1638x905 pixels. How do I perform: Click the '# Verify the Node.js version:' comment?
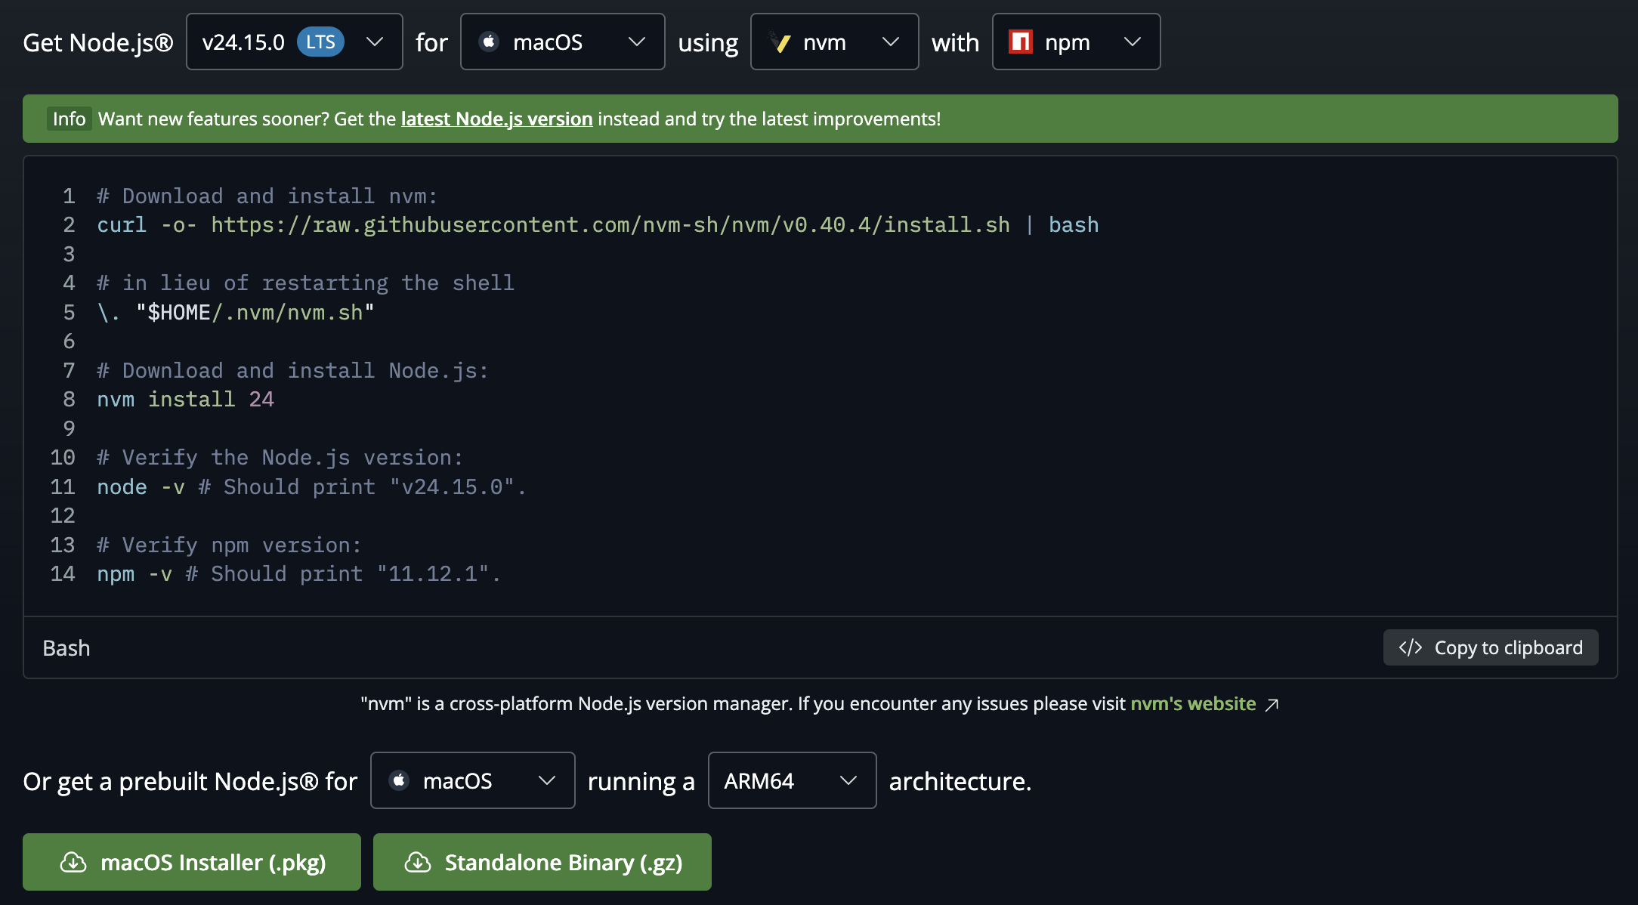(280, 458)
